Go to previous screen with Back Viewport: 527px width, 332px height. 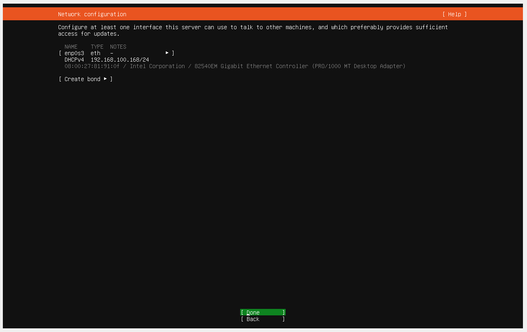click(263, 319)
